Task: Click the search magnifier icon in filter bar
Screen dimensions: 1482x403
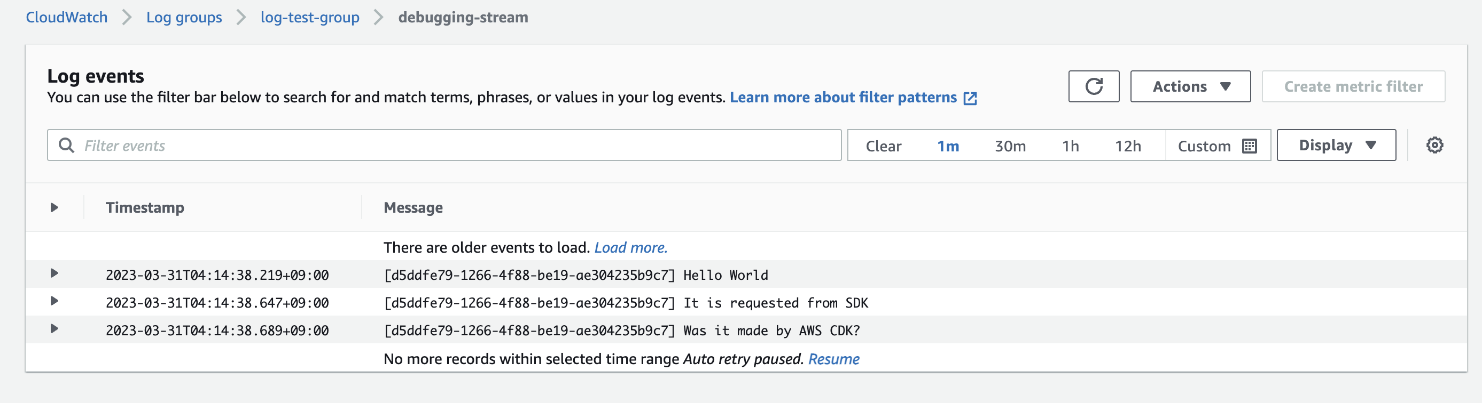Action: 67,146
